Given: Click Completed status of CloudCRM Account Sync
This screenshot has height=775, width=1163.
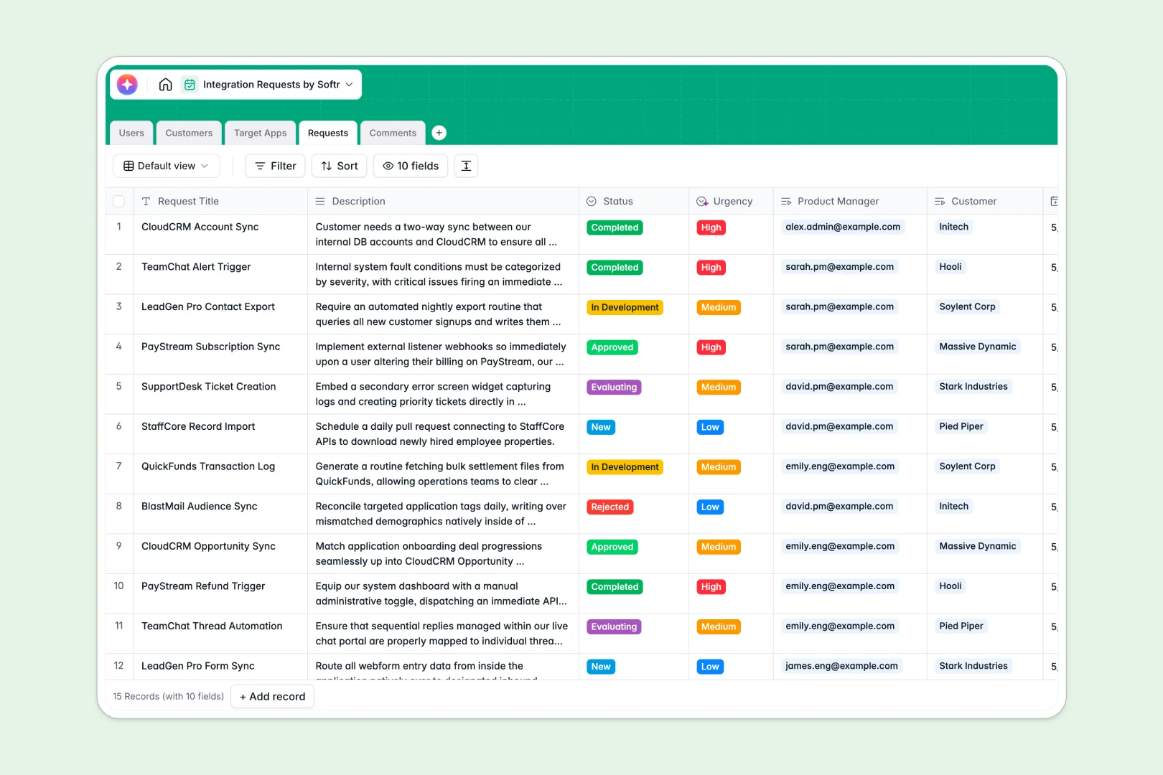Looking at the screenshot, I should (615, 227).
